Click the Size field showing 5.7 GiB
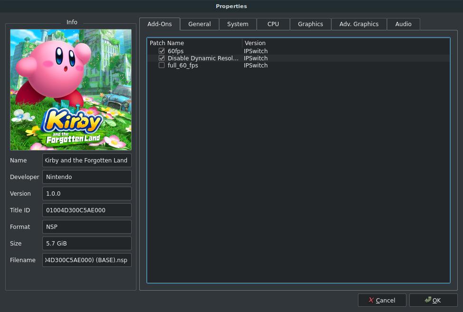 point(87,244)
